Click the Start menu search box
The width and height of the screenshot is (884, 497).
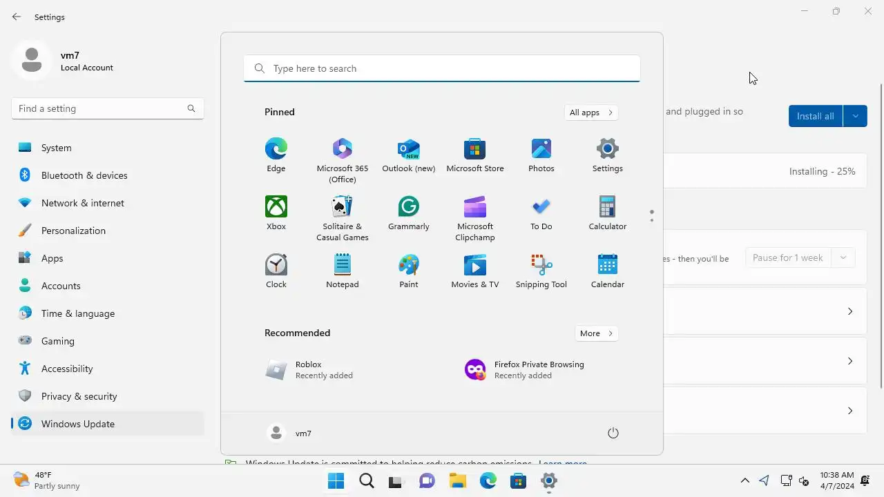pyautogui.click(x=442, y=68)
